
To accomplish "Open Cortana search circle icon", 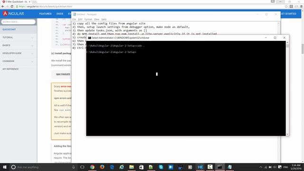I will click(13, 167).
